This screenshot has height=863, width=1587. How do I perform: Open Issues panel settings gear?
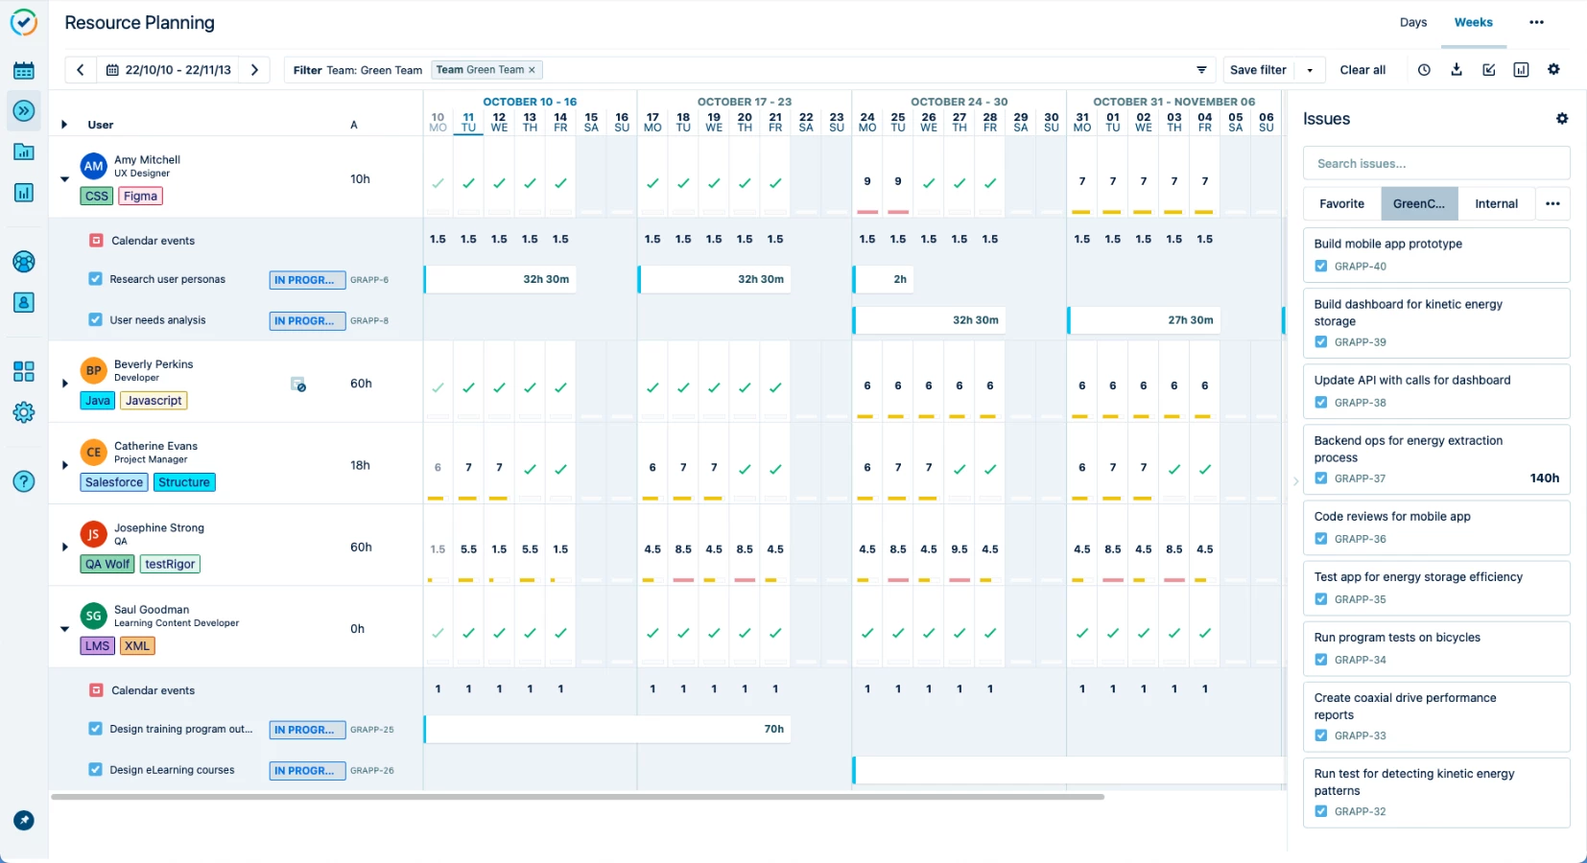coord(1561,119)
